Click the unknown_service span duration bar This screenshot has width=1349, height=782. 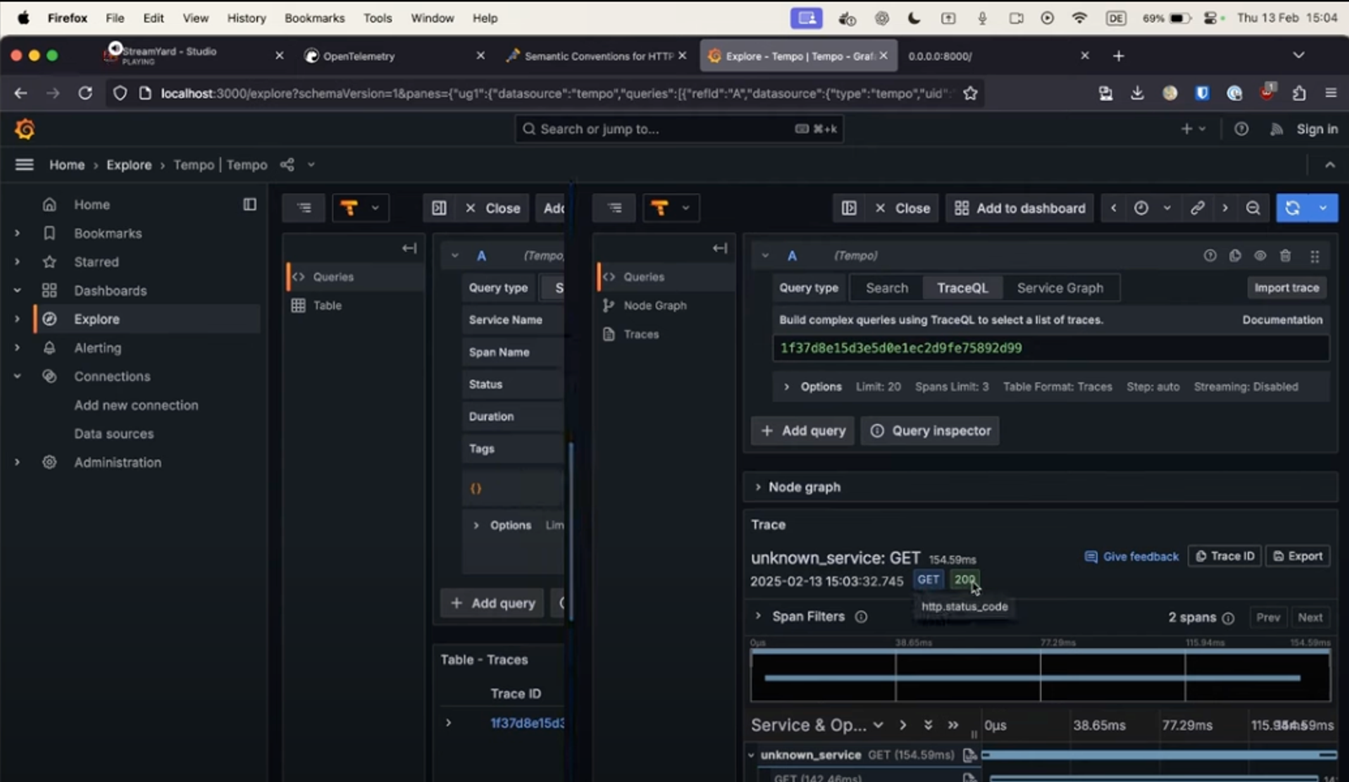tap(1159, 755)
